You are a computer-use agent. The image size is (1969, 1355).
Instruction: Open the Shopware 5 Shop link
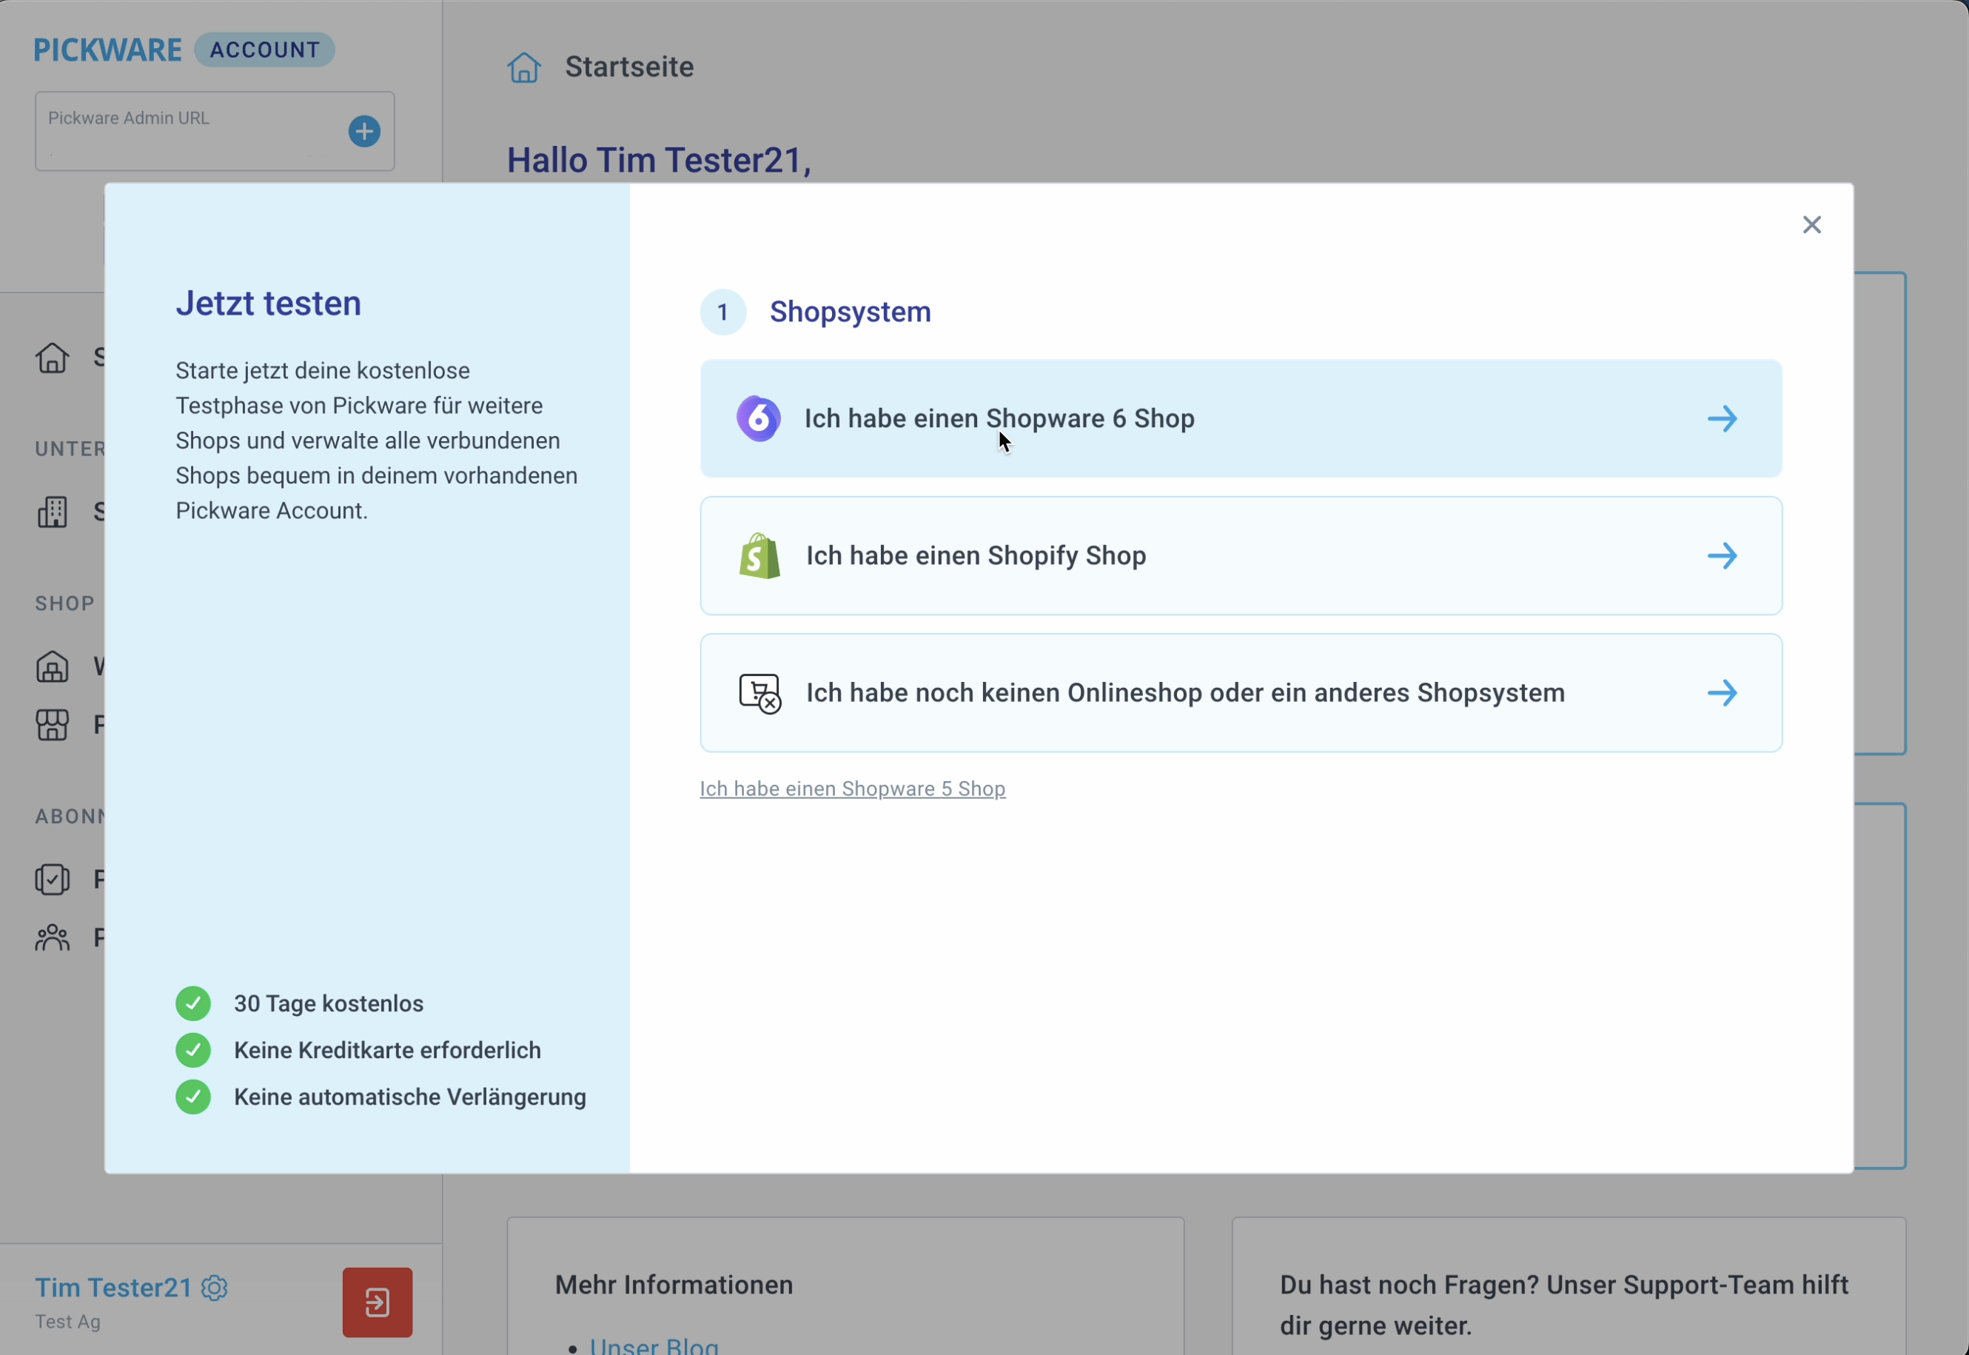tap(852, 788)
